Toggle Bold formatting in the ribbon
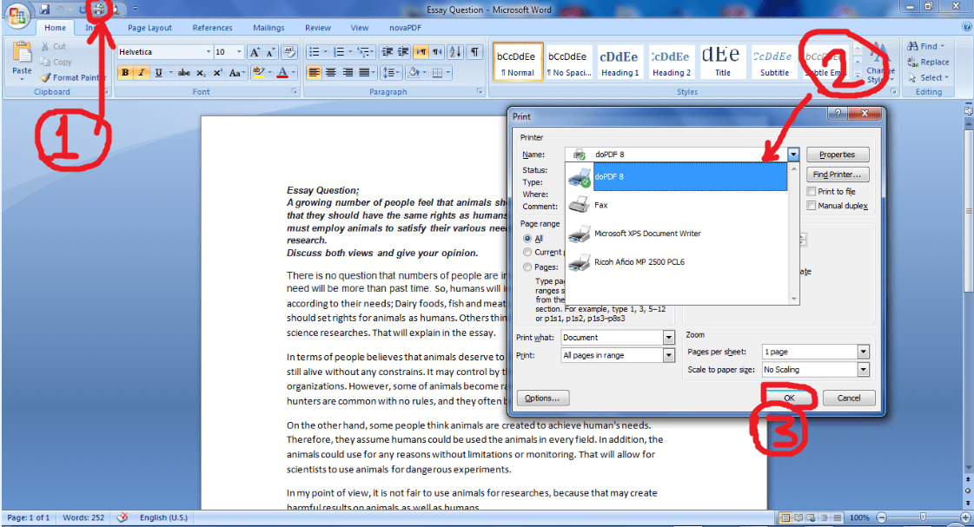The height and width of the screenshot is (527, 974). [x=126, y=73]
